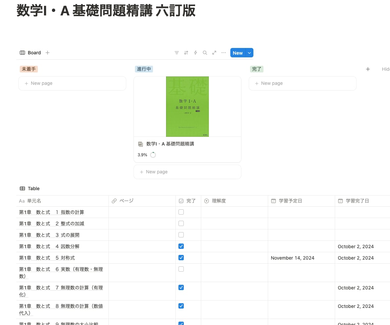Open the 理解度 column header menu

coord(219,201)
